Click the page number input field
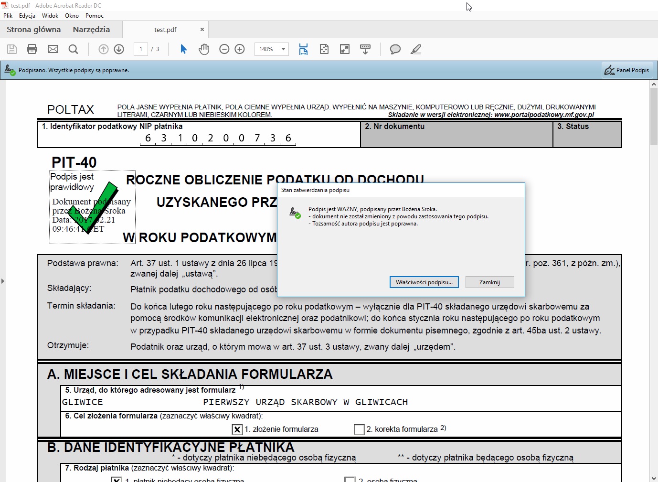658x482 pixels. coord(141,49)
